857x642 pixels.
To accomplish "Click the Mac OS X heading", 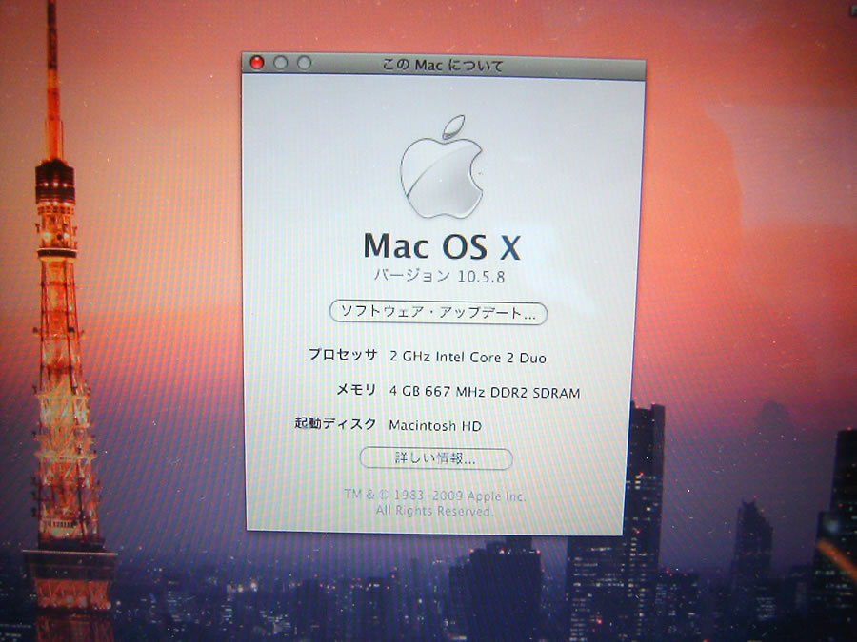I will (442, 246).
